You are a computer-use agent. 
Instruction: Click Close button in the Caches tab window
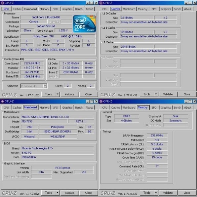pyautogui.click(x=187, y=94)
